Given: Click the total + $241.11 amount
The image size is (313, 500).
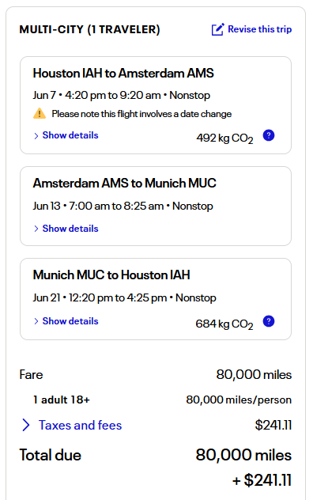Looking at the screenshot, I should [262, 480].
